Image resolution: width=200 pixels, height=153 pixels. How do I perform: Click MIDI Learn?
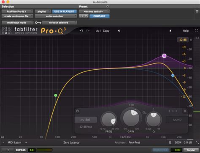[14, 142]
